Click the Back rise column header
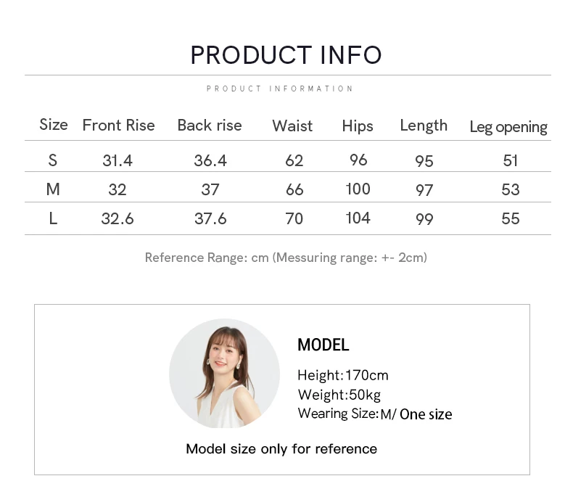Image resolution: width=573 pixels, height=497 pixels. 210,126
